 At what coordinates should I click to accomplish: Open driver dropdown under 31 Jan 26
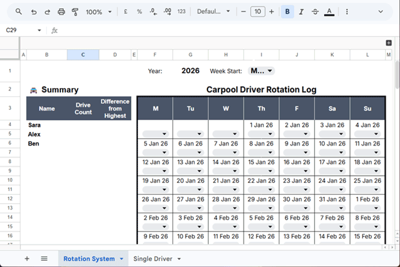tap(332, 208)
